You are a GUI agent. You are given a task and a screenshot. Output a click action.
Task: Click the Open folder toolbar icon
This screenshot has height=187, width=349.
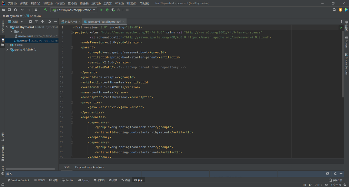coord(4,10)
